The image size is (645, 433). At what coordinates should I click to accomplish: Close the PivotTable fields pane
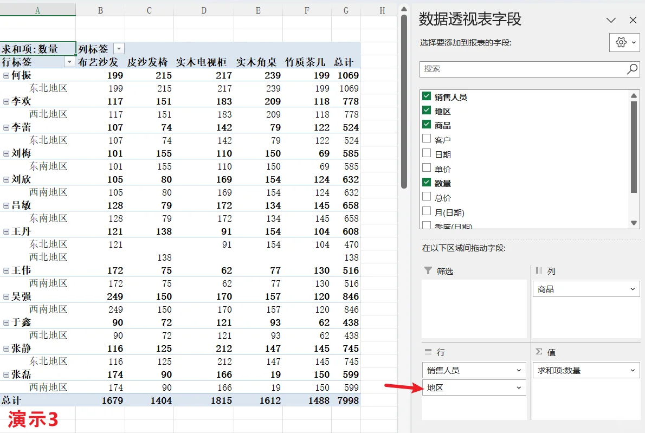(x=633, y=20)
